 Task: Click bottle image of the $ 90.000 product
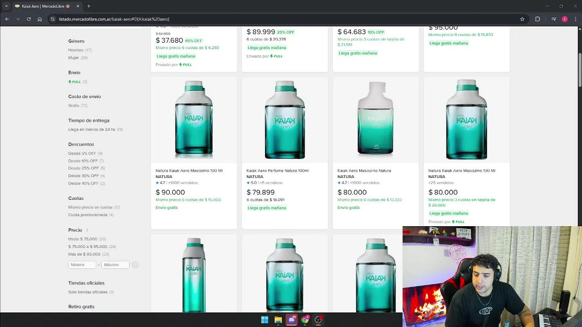click(x=194, y=120)
